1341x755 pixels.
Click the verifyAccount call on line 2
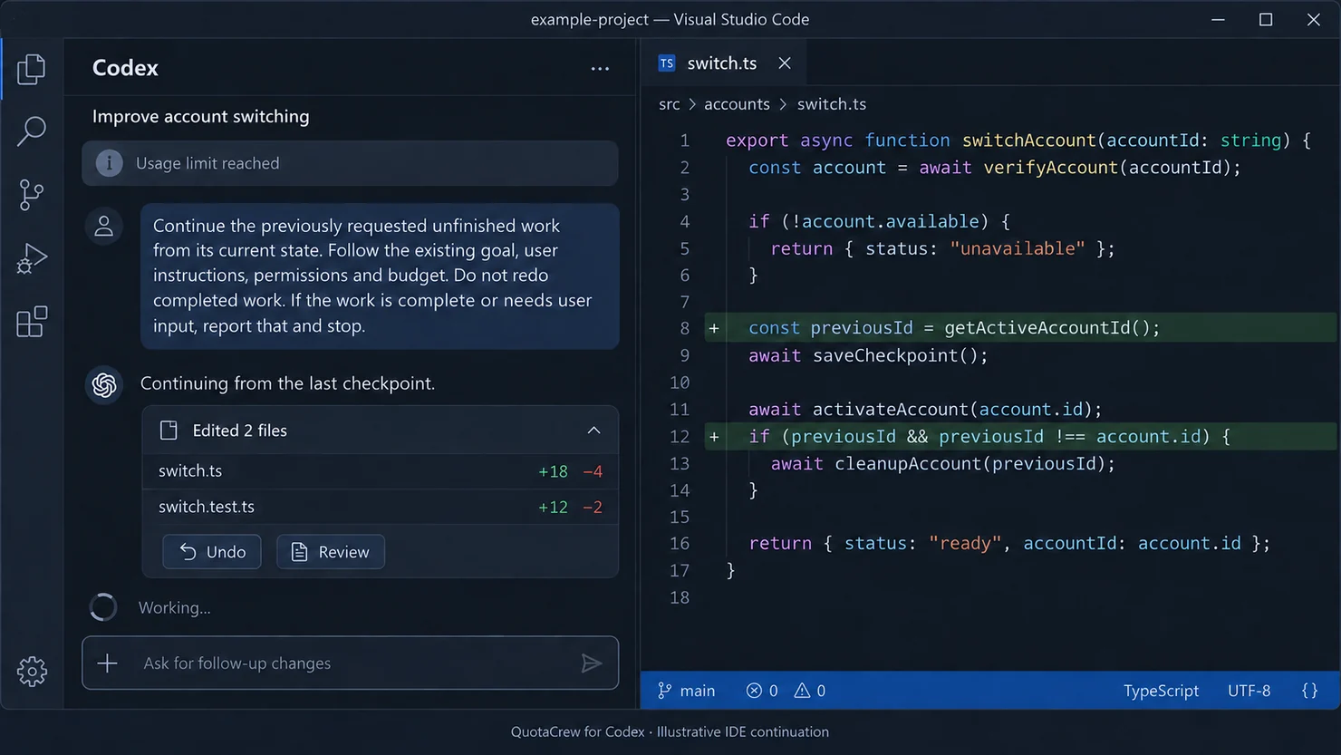pyautogui.click(x=1113, y=168)
